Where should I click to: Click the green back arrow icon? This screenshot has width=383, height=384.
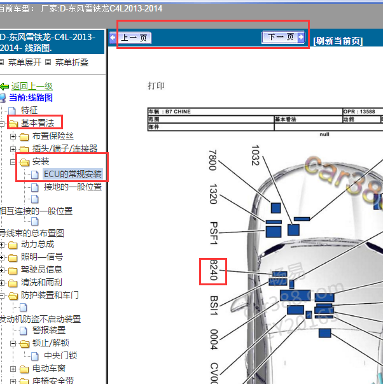coord(4,87)
